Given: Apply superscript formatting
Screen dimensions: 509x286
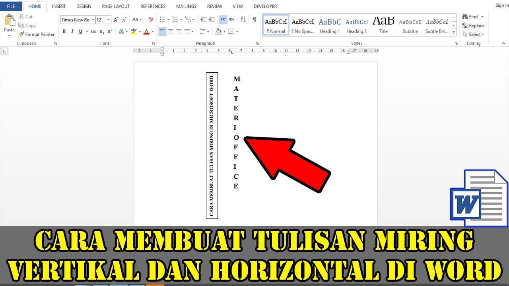Looking at the screenshot, I should (x=110, y=31).
